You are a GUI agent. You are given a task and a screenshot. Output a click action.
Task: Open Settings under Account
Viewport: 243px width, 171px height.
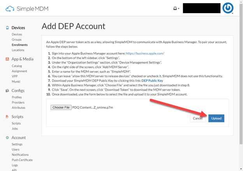click(x=17, y=144)
